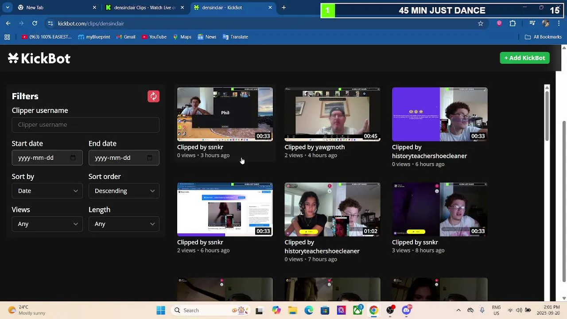Close the densinclair Clips tab
Viewport: 567px width, 319px height.
coord(182,8)
